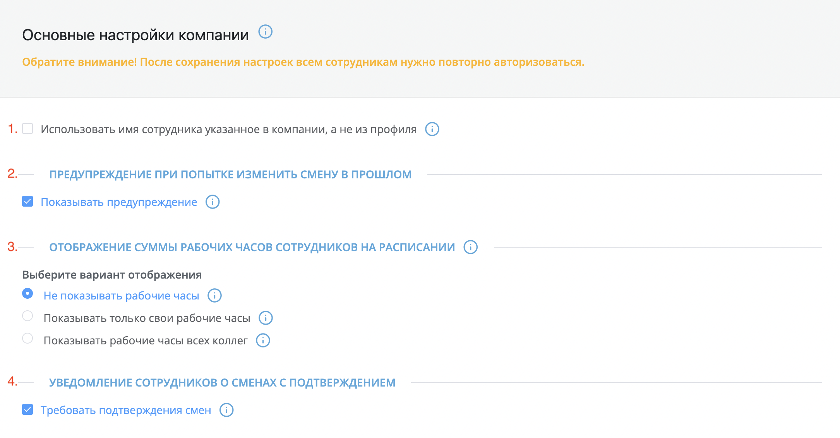This screenshot has height=438, width=840.
Task: Uncheck 'Требовать подтверждения смен' checkbox
Action: [27, 409]
